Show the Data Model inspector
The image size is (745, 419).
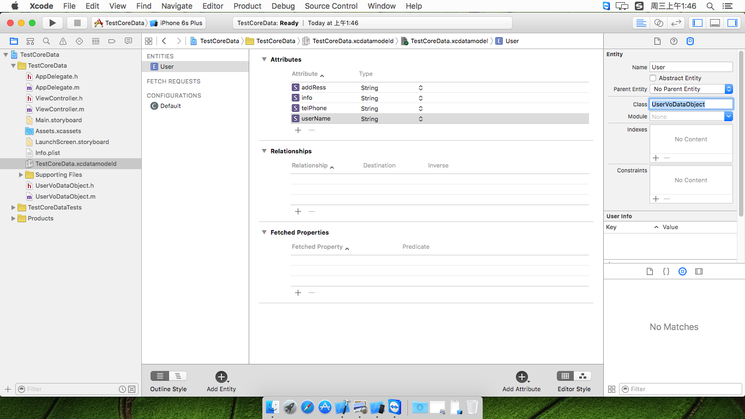[x=690, y=41]
